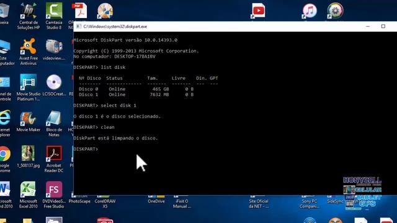Viewport: 397px width, 223px height.
Task: Click 'list disk' command text
Action: (x=113, y=68)
